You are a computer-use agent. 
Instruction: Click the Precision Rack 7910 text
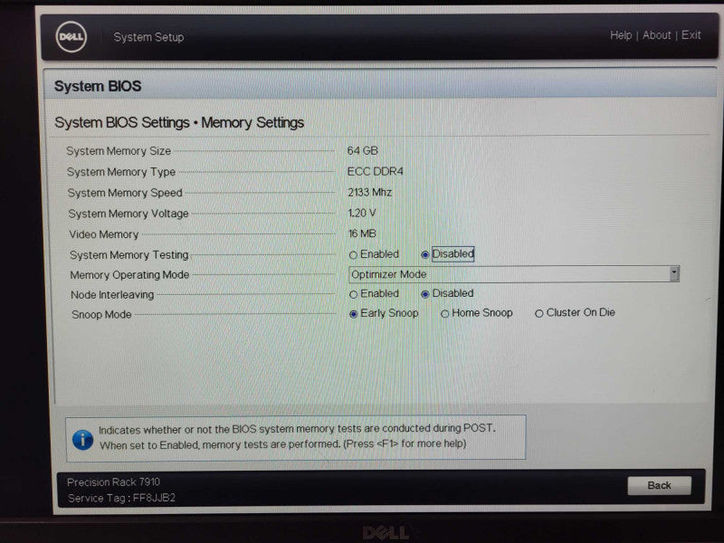click(114, 482)
